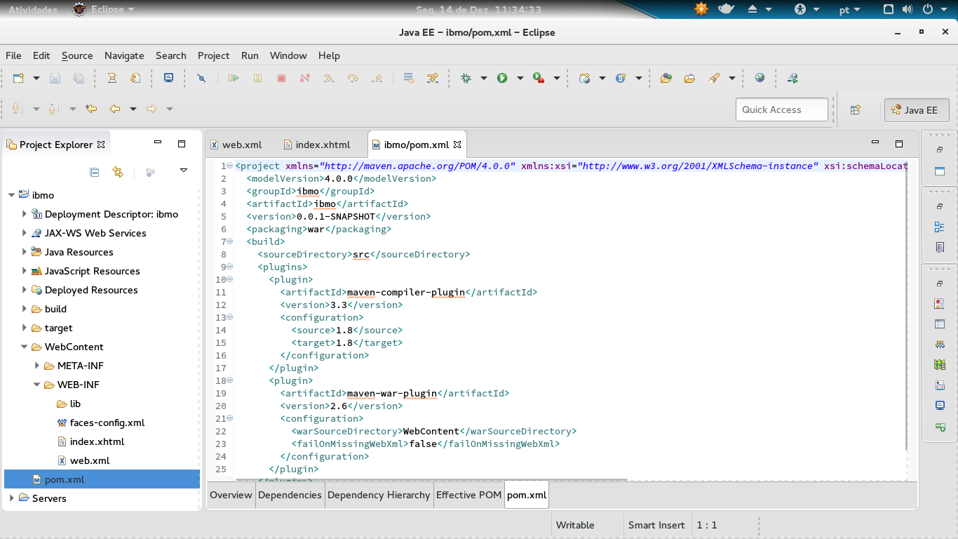This screenshot has height=539, width=958.
Task: Open the Debug dropdown arrow
Action: [483, 79]
